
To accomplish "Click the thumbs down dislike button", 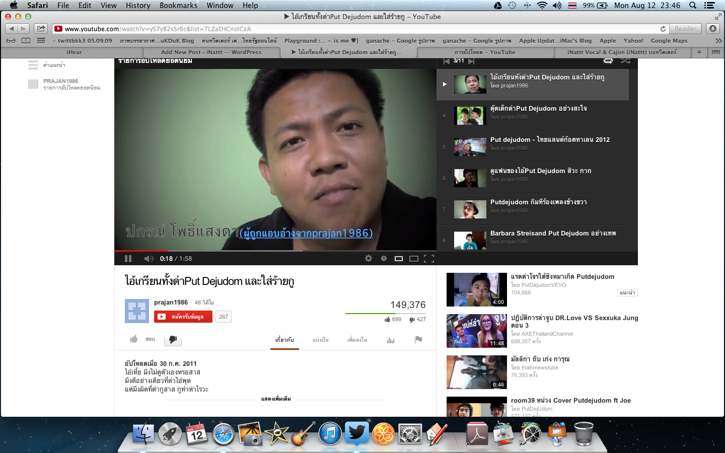I will [173, 340].
